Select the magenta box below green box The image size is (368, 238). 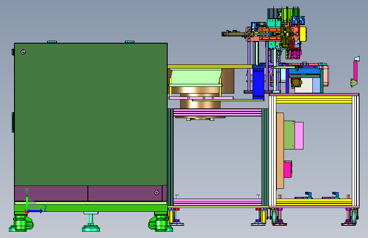point(288,169)
